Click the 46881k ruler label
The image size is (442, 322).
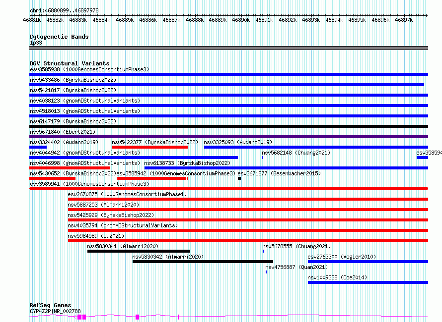(32, 20)
